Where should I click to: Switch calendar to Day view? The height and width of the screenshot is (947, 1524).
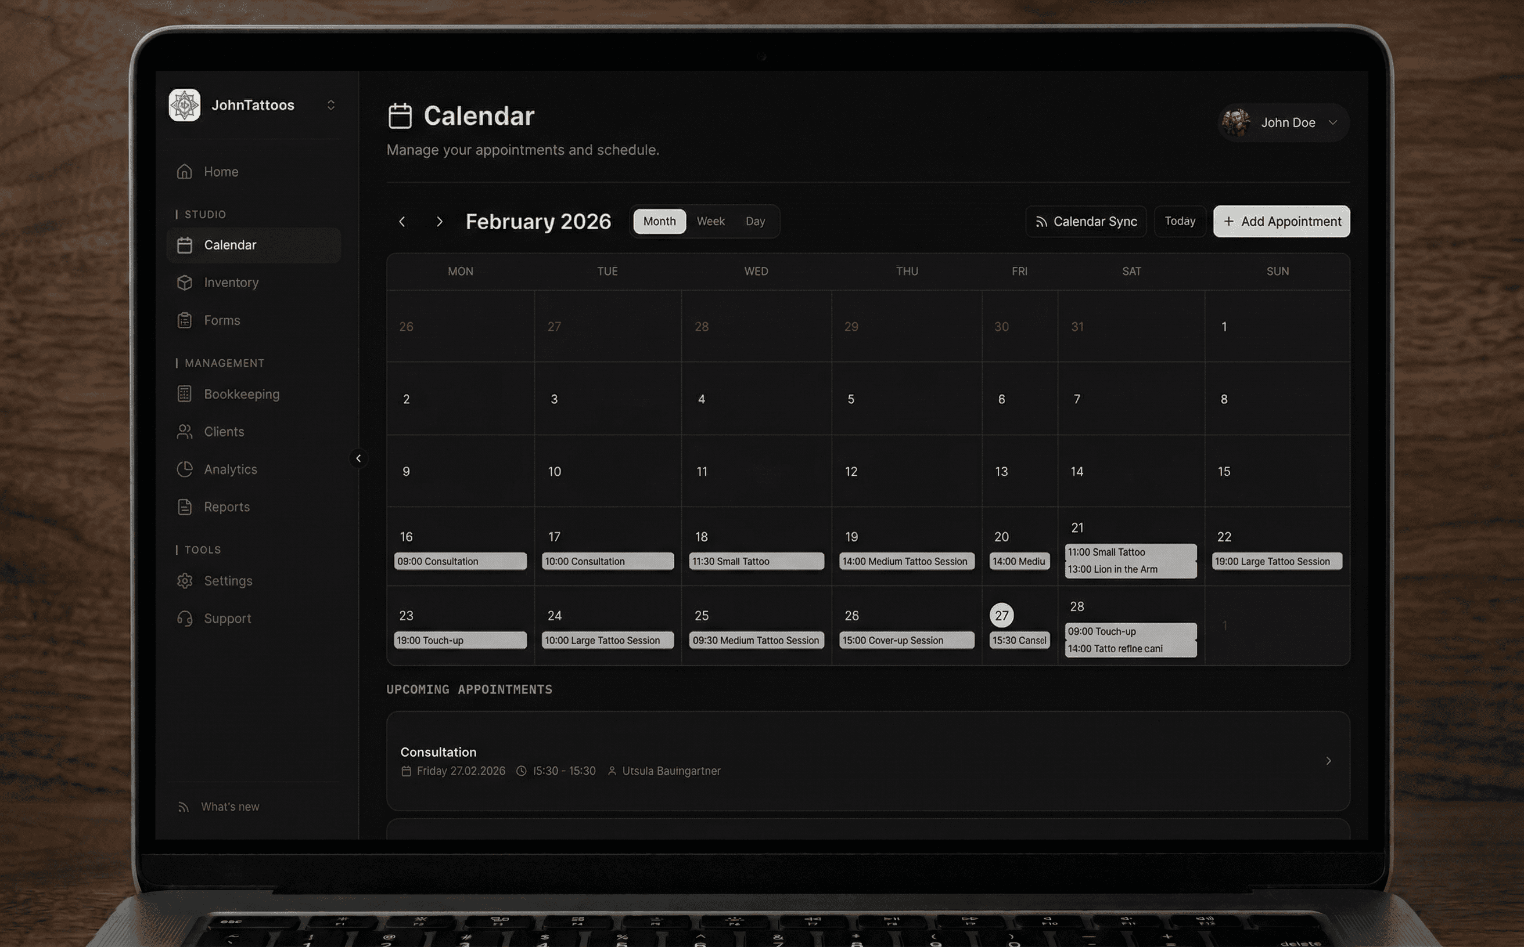(x=755, y=221)
